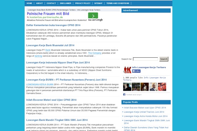Open the first Facebook fan thumbnail
Image resolution: width=197 pixels, height=131 pixels.
(x=127, y=87)
